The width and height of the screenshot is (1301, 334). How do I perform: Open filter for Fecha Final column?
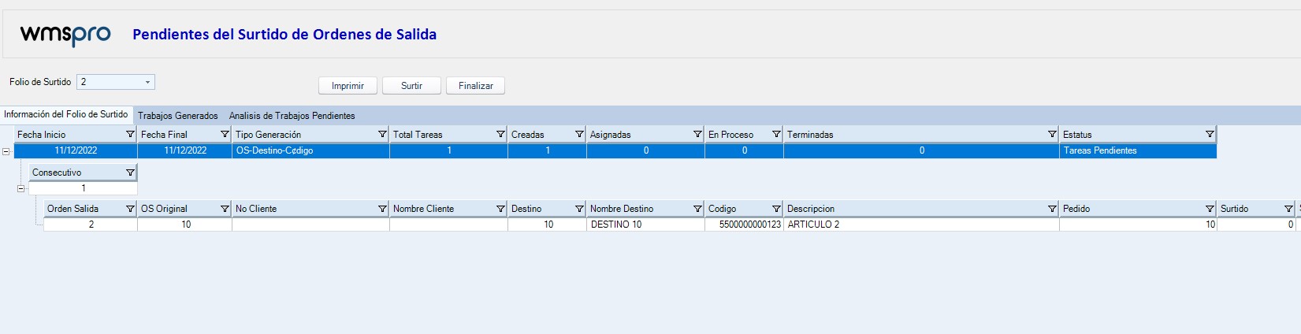tap(225, 135)
